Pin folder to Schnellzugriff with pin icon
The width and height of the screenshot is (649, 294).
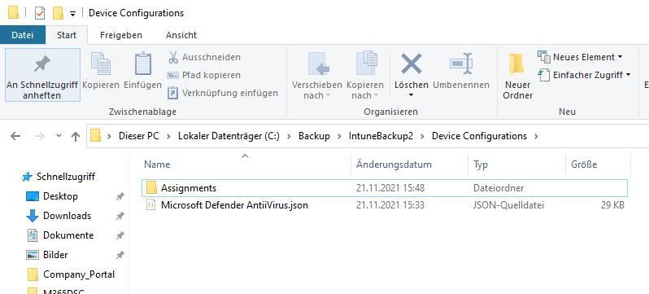click(x=42, y=75)
